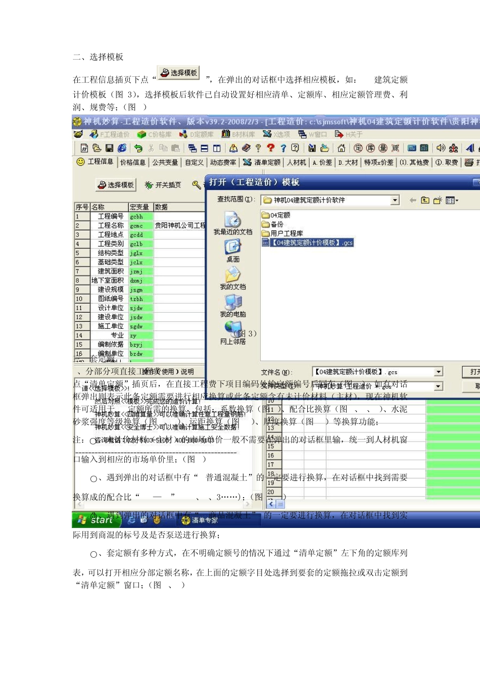Image resolution: width=480 pixels, height=679 pixels.
Task: Switch to the 特项x价差 tab
Action: 379,162
